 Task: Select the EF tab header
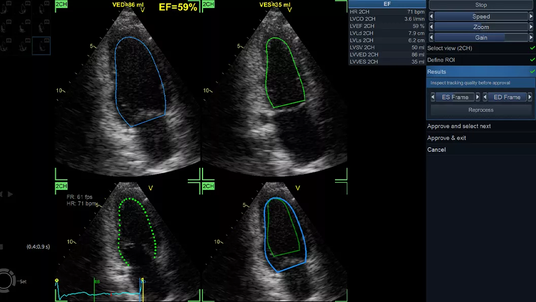point(387,4)
